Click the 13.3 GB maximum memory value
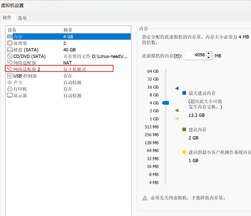Viewport: 251px width, 216px height. pos(197,115)
